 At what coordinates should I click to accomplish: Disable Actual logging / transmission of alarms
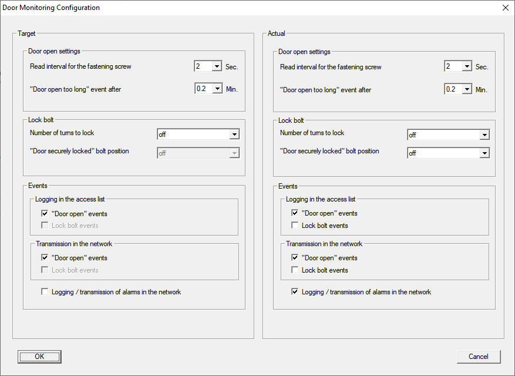tap(295, 292)
